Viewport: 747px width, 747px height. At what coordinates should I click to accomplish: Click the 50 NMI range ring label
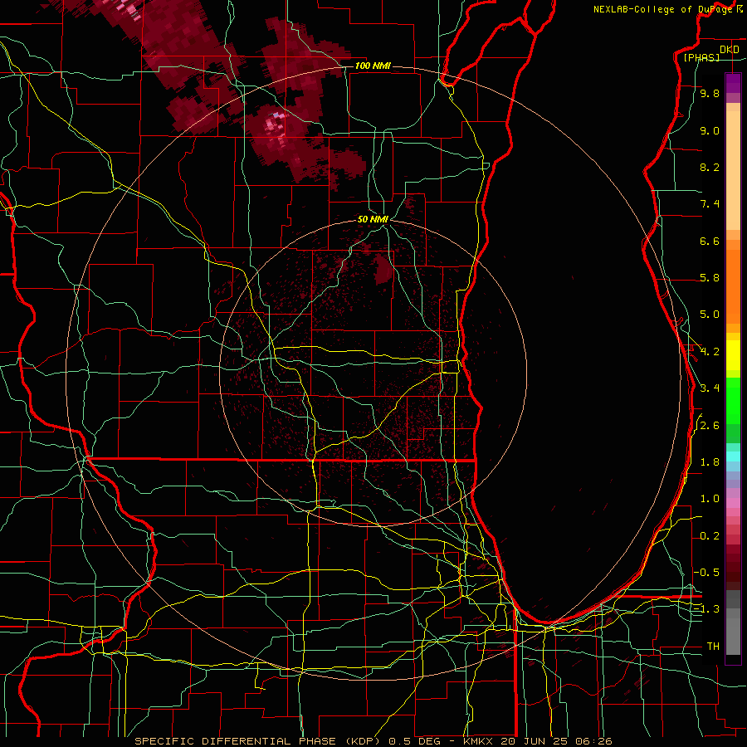click(x=373, y=219)
